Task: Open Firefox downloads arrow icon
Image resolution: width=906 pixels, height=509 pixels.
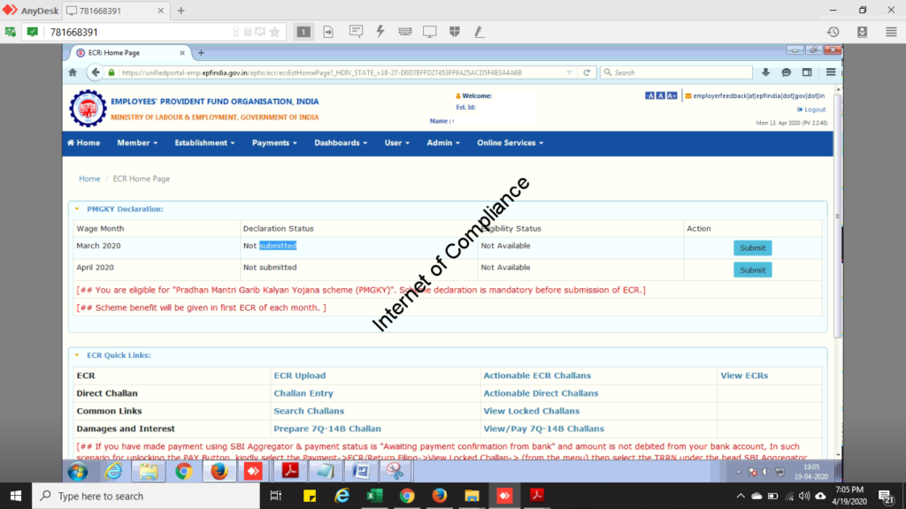Action: (765, 72)
